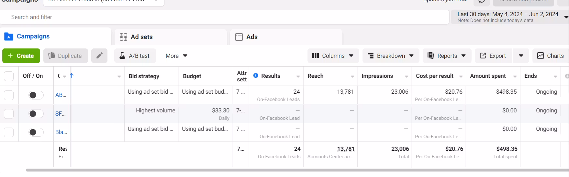Switch to the Ad sets tab
The image size is (569, 177).
pos(170,37)
